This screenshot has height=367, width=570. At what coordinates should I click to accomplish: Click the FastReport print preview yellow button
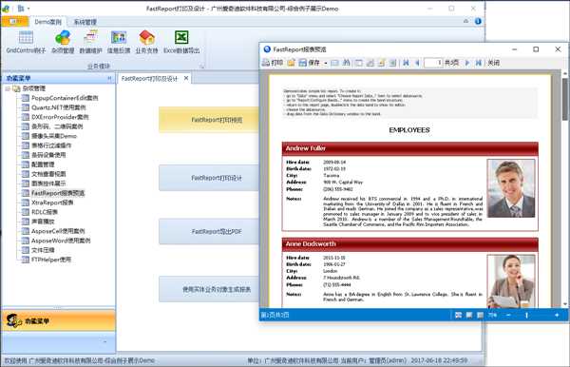[209, 120]
